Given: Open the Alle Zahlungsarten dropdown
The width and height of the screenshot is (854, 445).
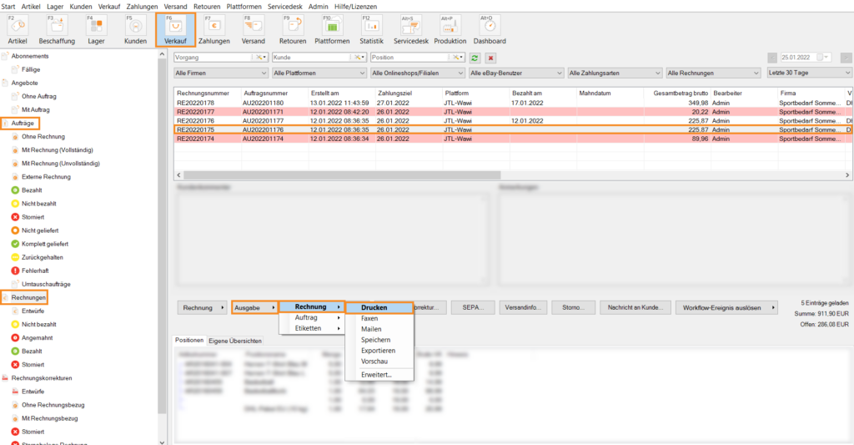Looking at the screenshot, I should (613, 73).
